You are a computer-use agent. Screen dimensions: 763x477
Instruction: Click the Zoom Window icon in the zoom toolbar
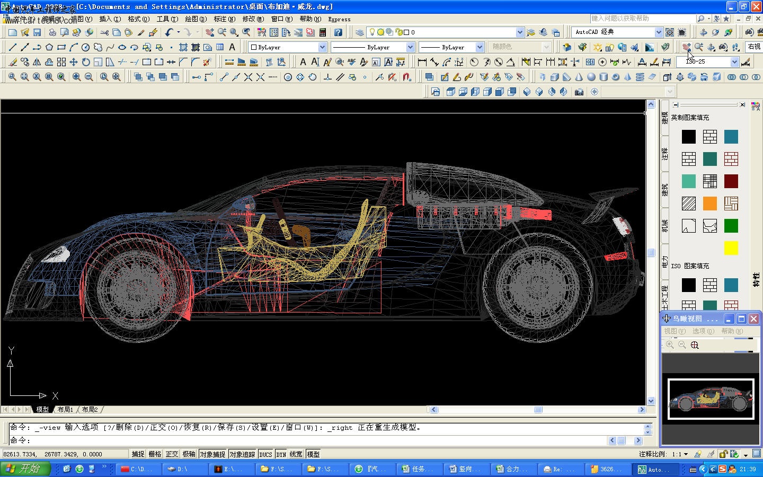click(x=12, y=77)
